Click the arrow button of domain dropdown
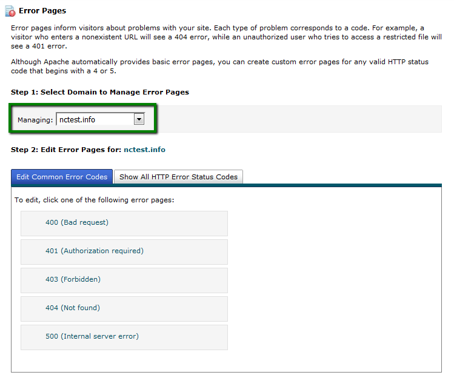Screen dimensions: 454x378 (139, 119)
